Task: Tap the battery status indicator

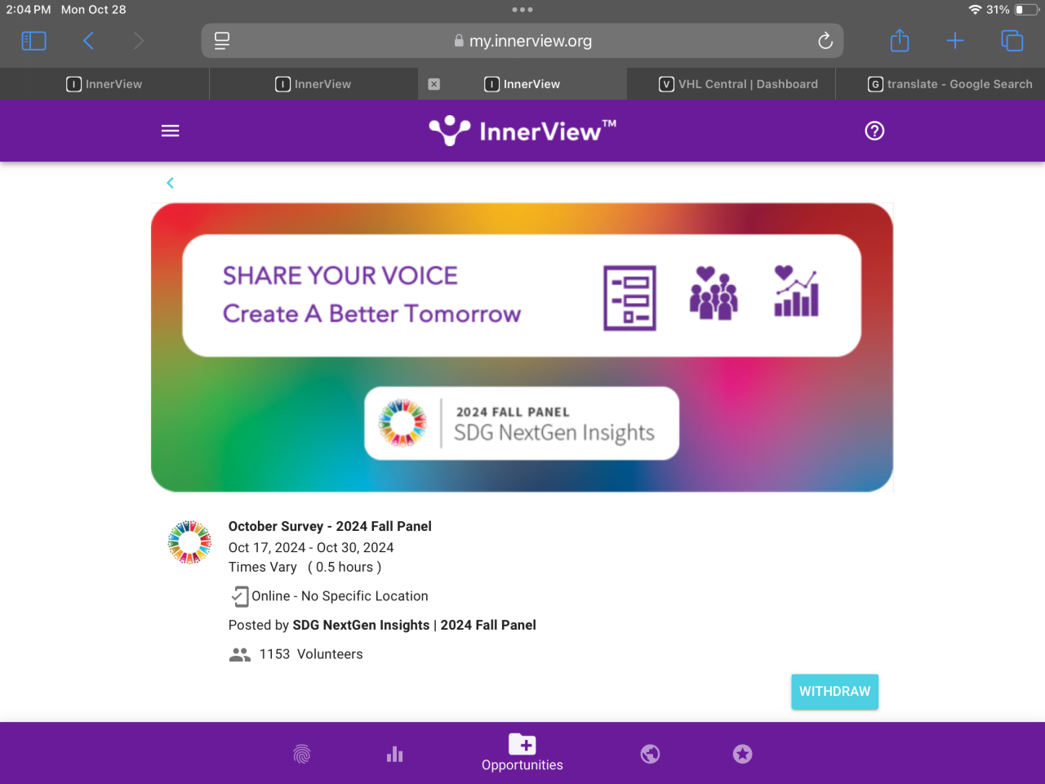Action: 1026,10
